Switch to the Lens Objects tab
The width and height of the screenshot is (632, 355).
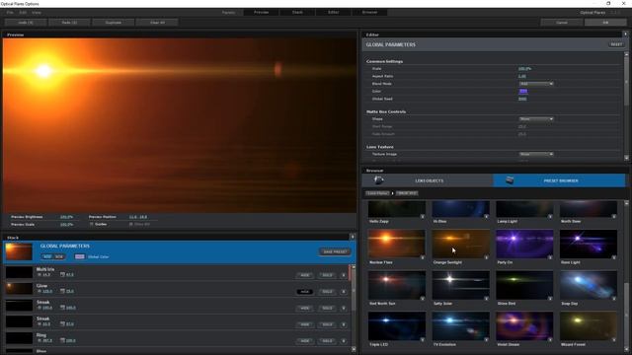click(x=428, y=180)
